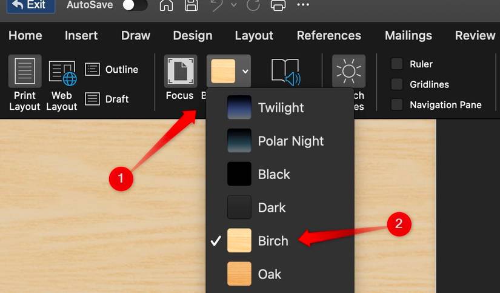Select Outline view
This screenshot has height=293, width=500.
click(112, 69)
